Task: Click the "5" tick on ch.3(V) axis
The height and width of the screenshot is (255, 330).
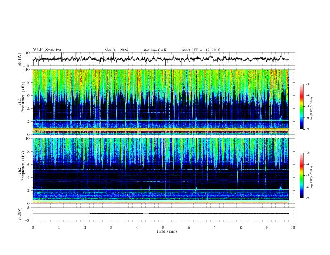Action: pos(29,207)
